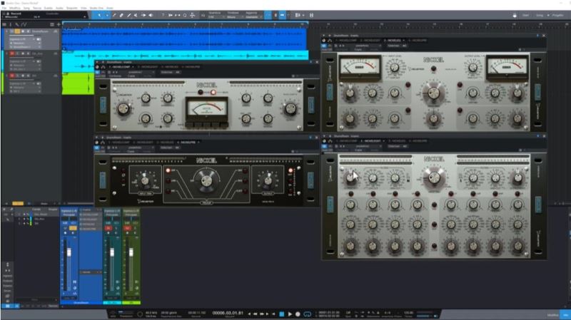
Task: Open the Studio One menu
Action: pyautogui.click(x=96, y=8)
